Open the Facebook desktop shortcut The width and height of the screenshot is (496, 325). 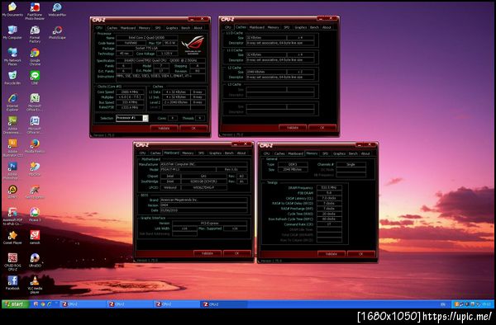(x=12, y=282)
